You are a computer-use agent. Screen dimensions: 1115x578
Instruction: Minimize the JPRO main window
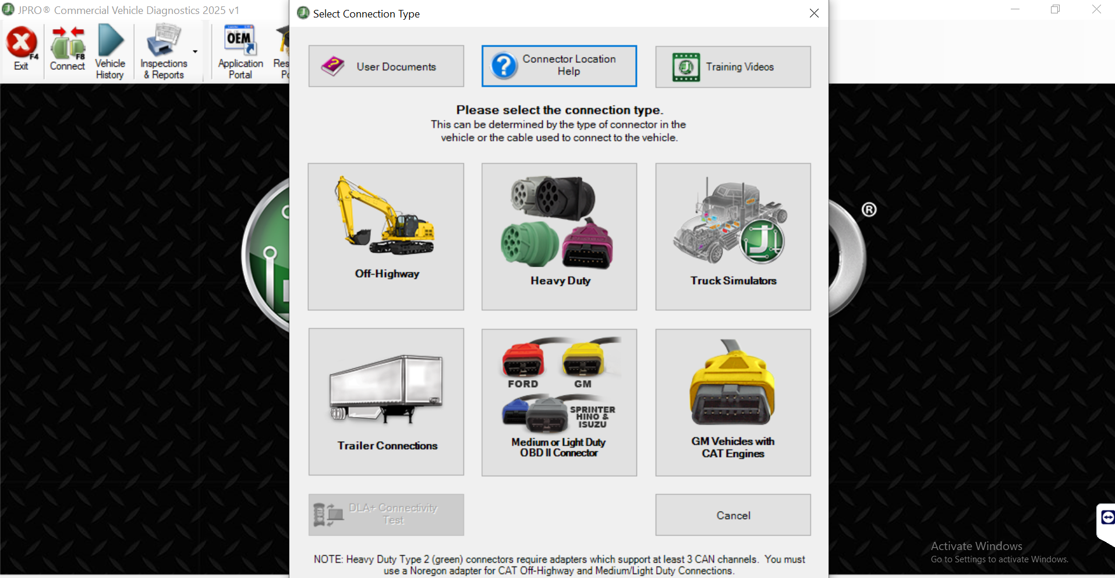click(1015, 9)
